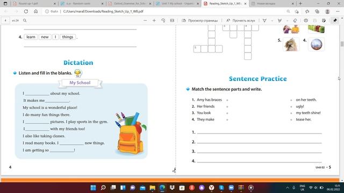Open Windows taskbar search
This screenshot has height=193, width=344.
point(103,188)
